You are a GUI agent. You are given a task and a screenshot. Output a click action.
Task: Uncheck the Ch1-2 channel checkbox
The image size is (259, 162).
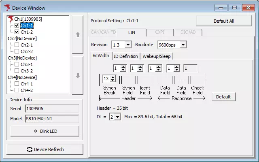pos(17,32)
